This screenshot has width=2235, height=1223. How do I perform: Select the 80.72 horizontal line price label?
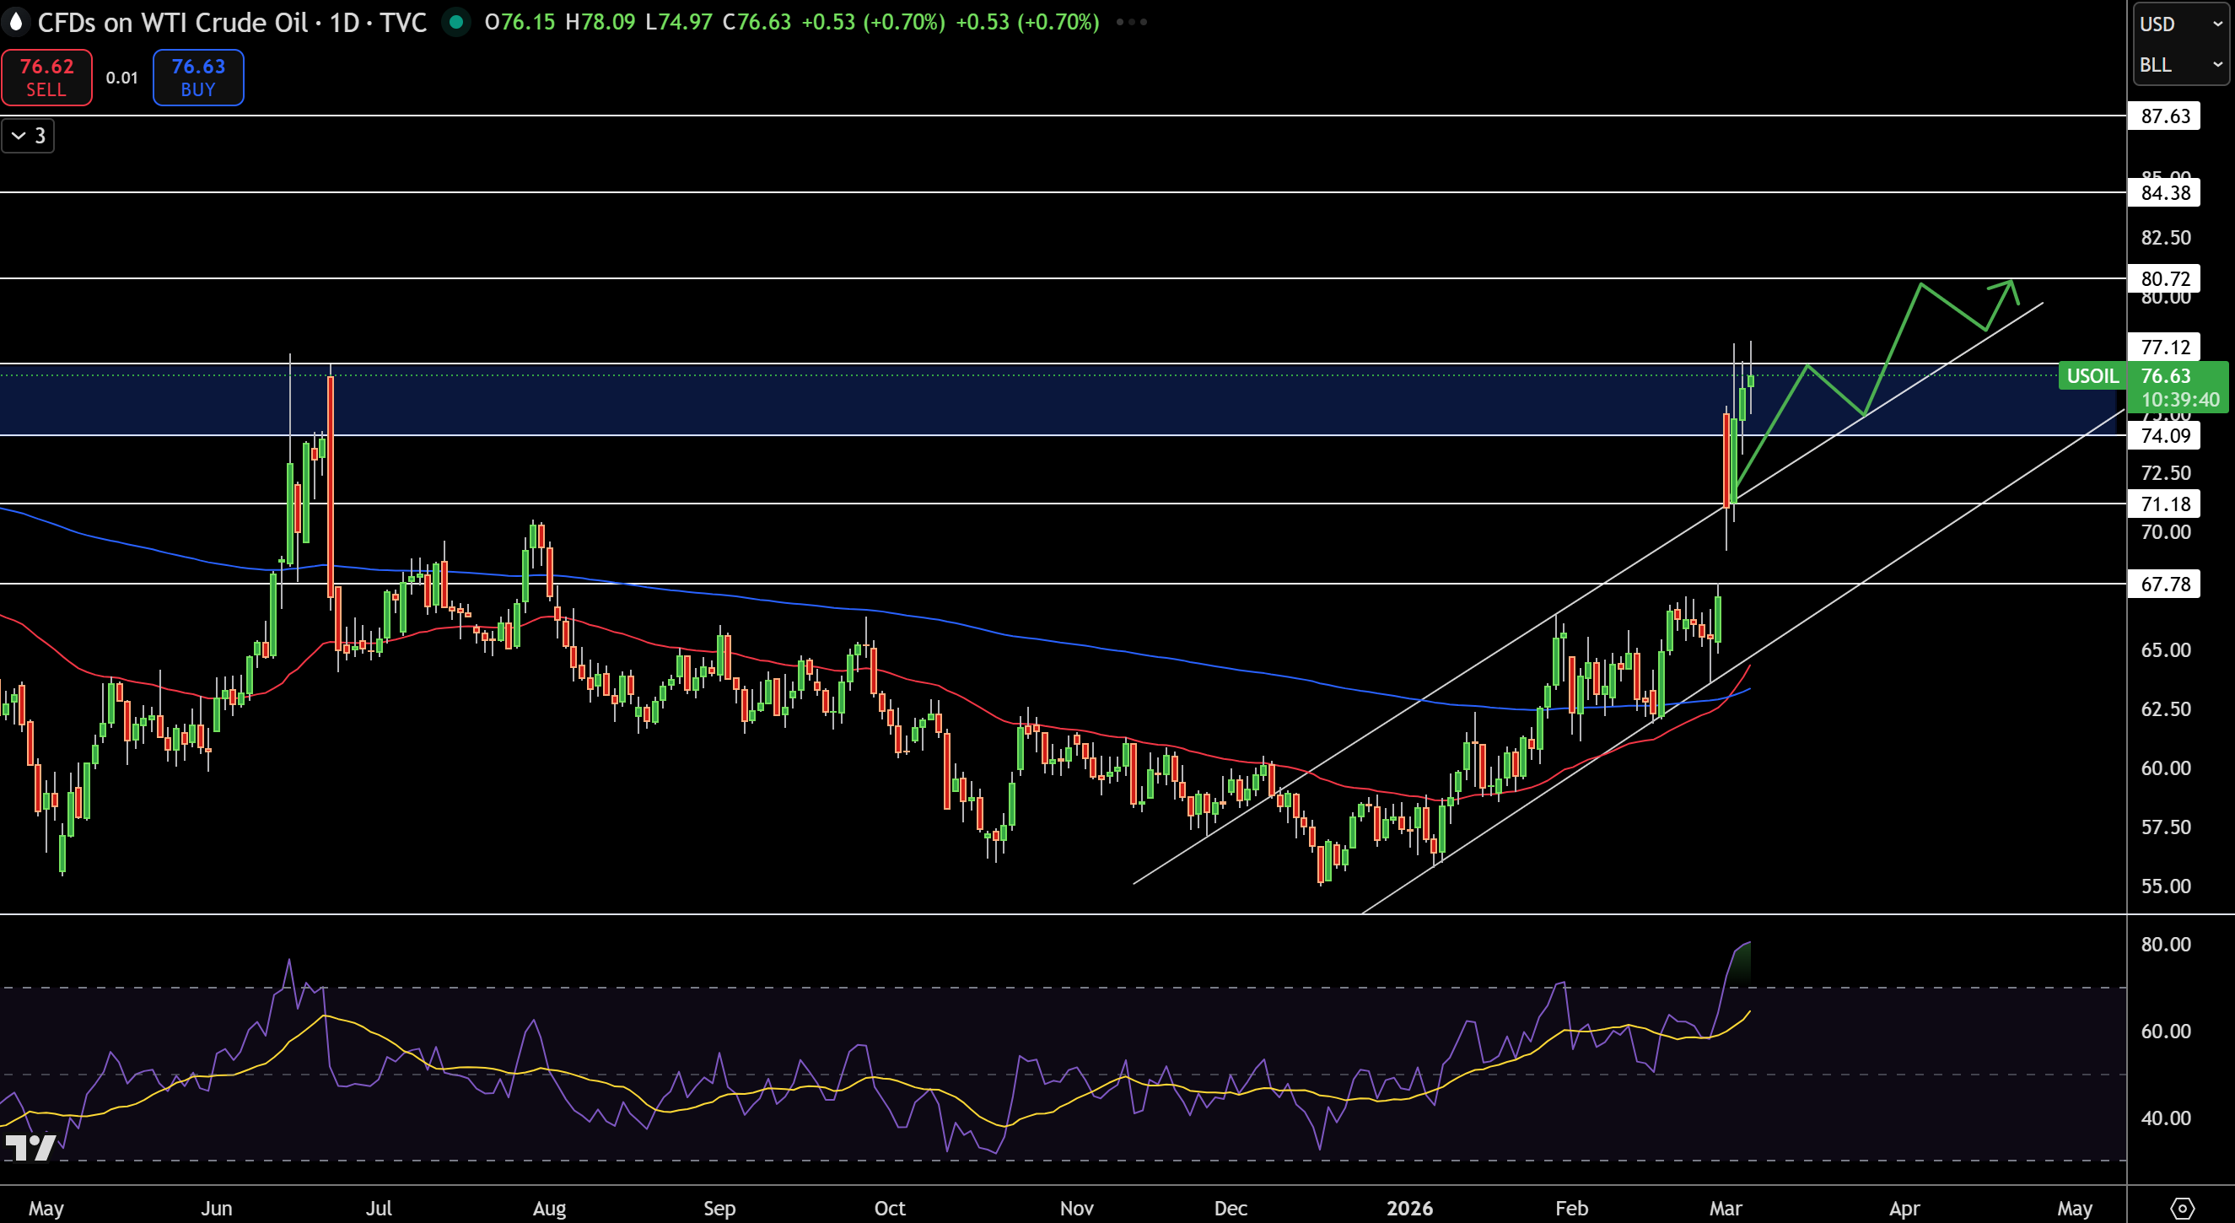pos(2164,278)
